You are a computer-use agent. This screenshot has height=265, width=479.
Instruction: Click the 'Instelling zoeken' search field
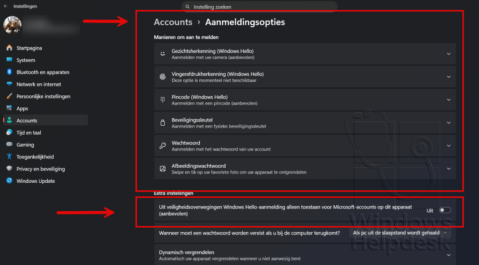[259, 7]
